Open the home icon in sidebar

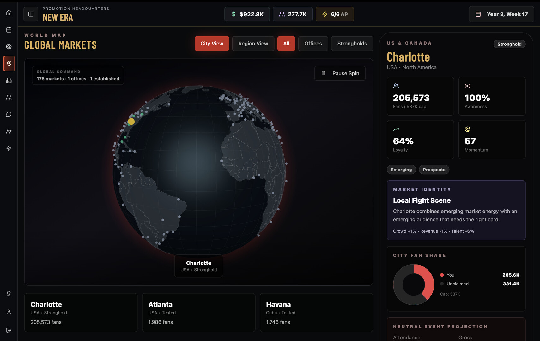click(9, 13)
